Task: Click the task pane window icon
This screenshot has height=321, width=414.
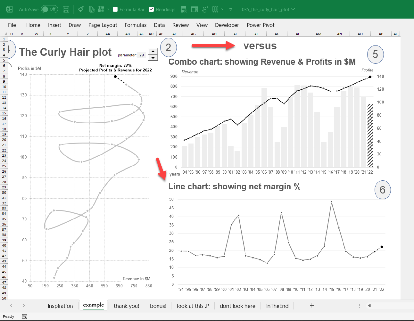Action: 194,9
